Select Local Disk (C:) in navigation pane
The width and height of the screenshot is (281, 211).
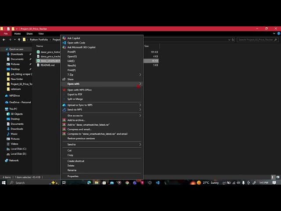click(18, 149)
